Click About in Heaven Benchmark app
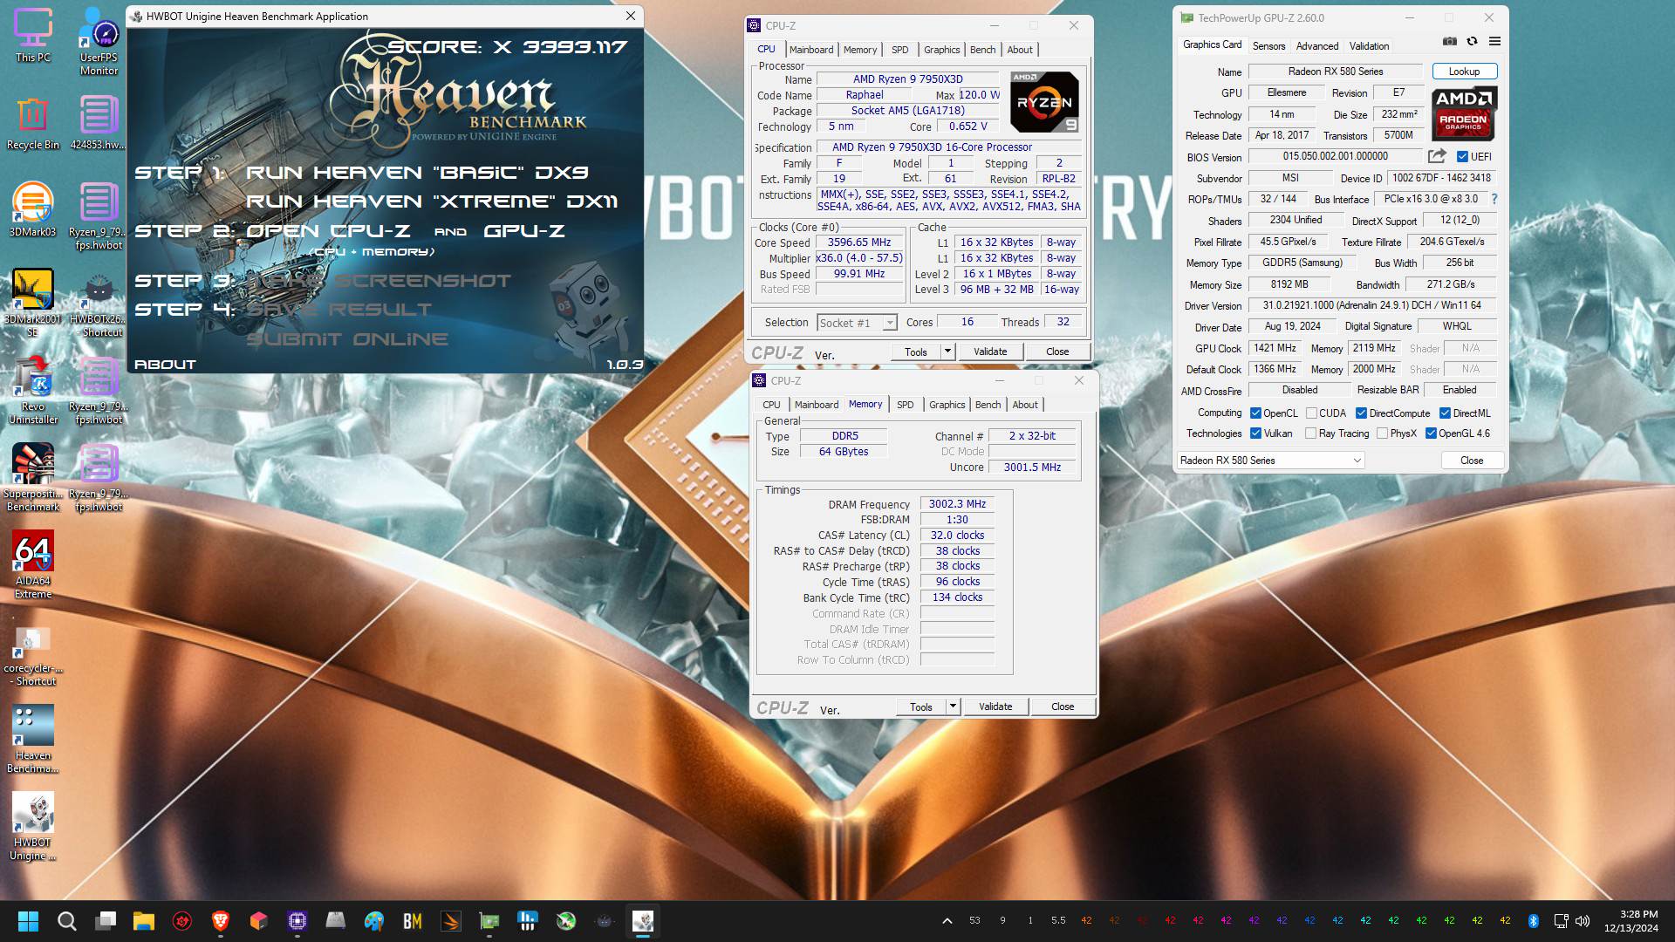 coord(165,365)
